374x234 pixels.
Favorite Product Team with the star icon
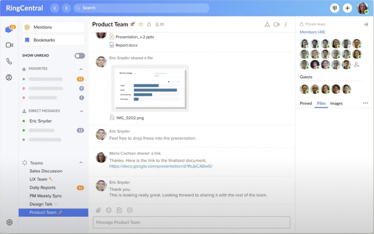(x=141, y=25)
